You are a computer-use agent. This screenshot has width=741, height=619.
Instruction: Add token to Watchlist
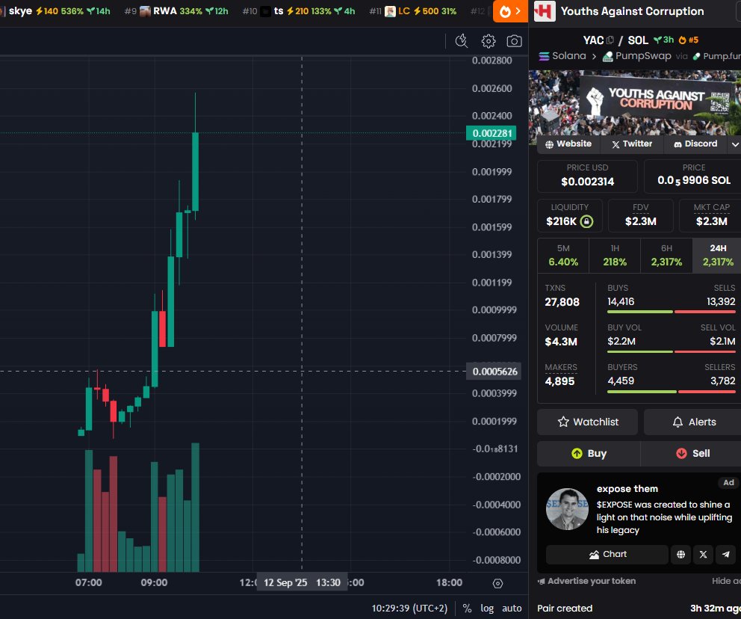click(x=587, y=422)
